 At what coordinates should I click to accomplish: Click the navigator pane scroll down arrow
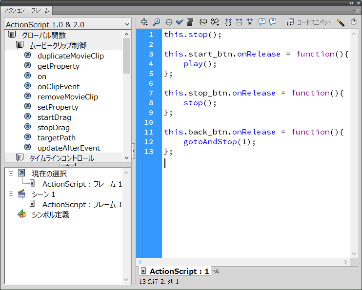(x=126, y=280)
